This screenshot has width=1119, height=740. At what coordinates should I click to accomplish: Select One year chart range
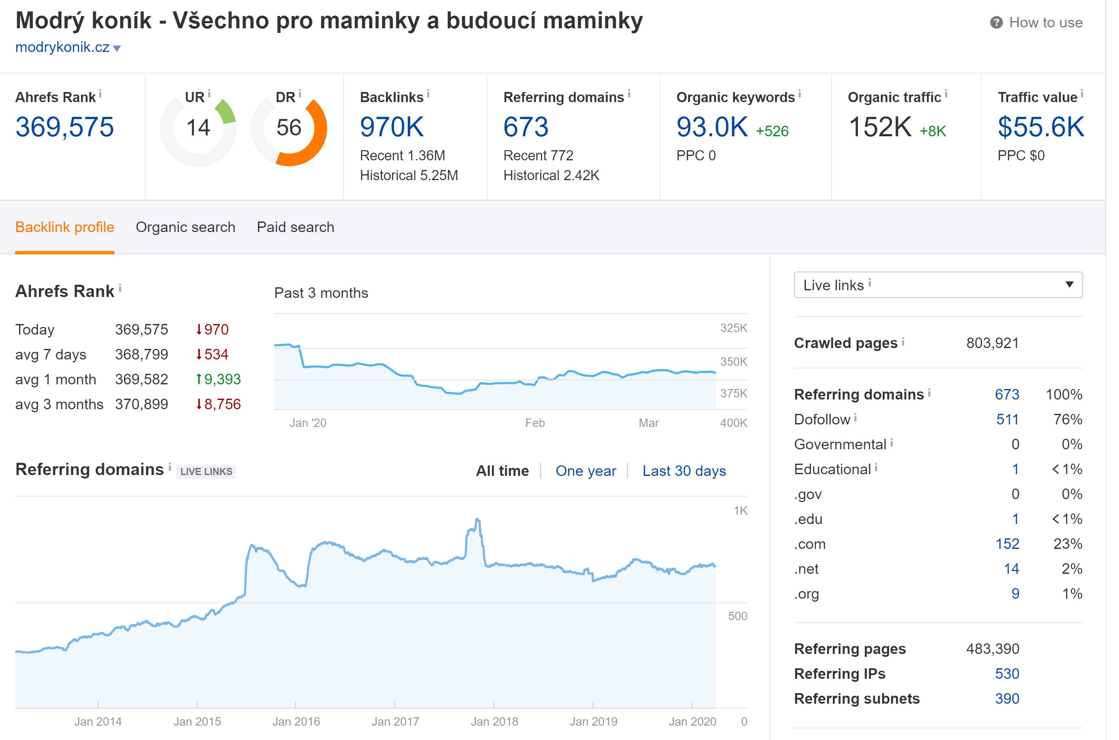pyautogui.click(x=586, y=470)
